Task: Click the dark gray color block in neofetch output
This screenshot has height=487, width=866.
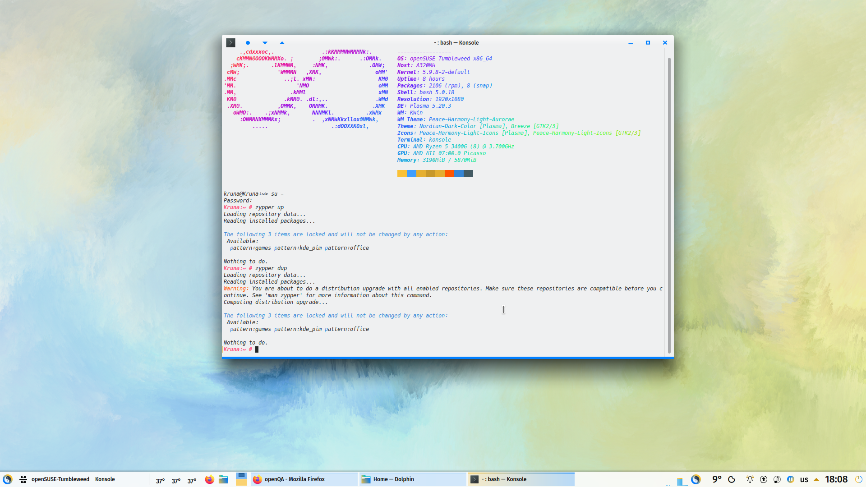Action: pyautogui.click(x=468, y=174)
